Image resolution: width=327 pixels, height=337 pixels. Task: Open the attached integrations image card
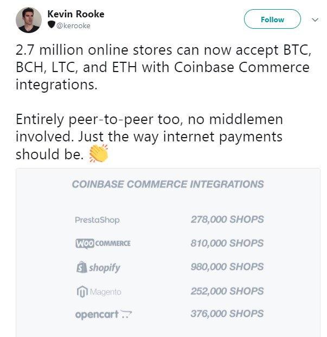click(x=168, y=252)
